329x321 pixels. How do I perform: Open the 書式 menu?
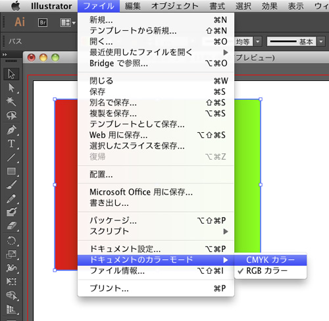point(217,6)
